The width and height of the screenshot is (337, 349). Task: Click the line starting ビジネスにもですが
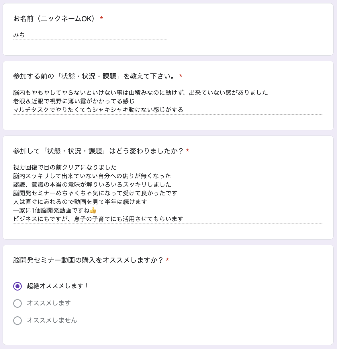(98, 219)
